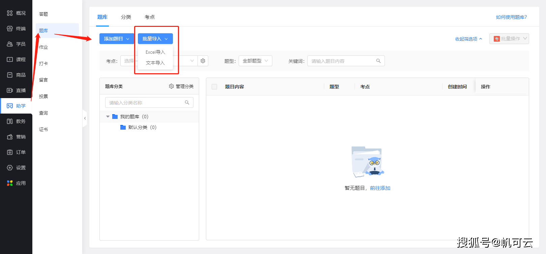Click 管理分类 gear icon

point(171,86)
